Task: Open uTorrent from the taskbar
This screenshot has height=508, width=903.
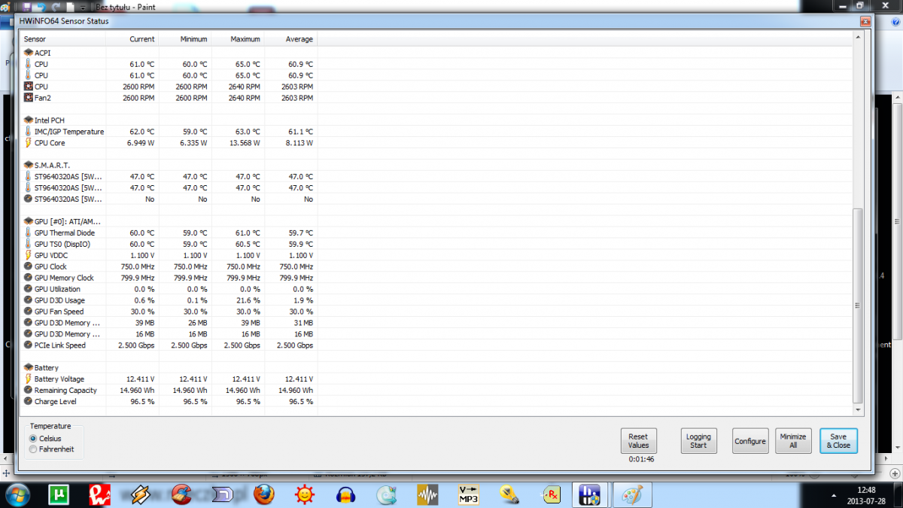Action: click(58, 494)
